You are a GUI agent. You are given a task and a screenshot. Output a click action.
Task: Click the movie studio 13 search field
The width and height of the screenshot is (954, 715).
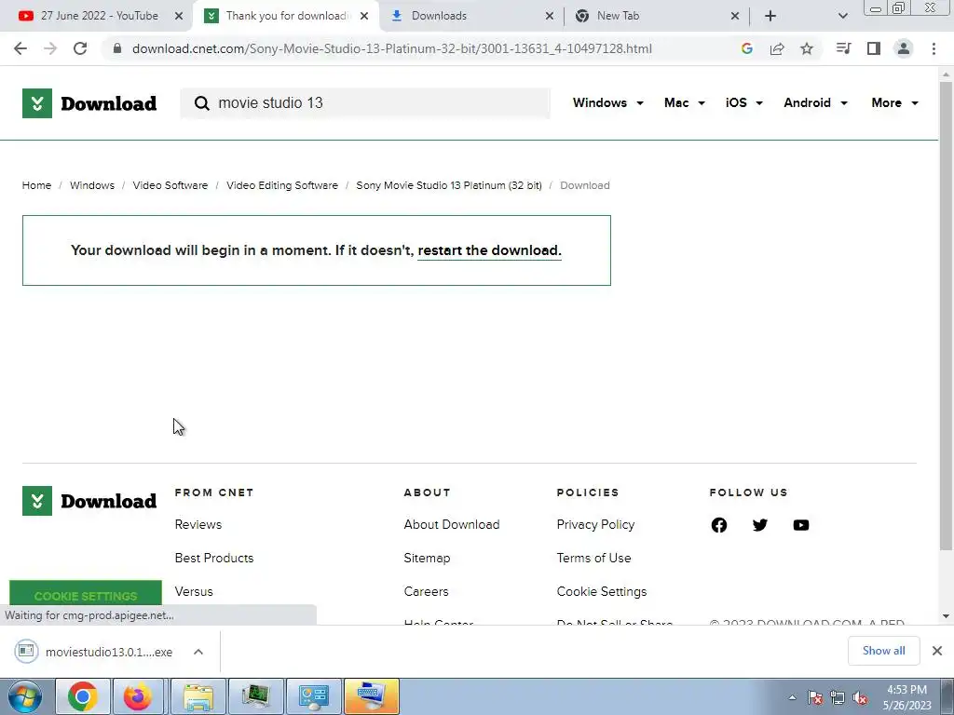tap(365, 102)
